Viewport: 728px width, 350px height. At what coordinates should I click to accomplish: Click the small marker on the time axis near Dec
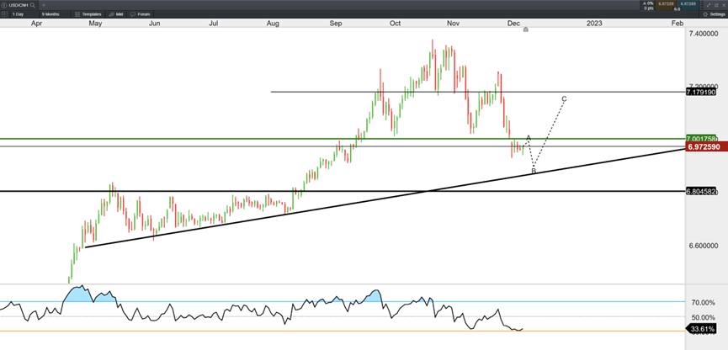[525, 29]
